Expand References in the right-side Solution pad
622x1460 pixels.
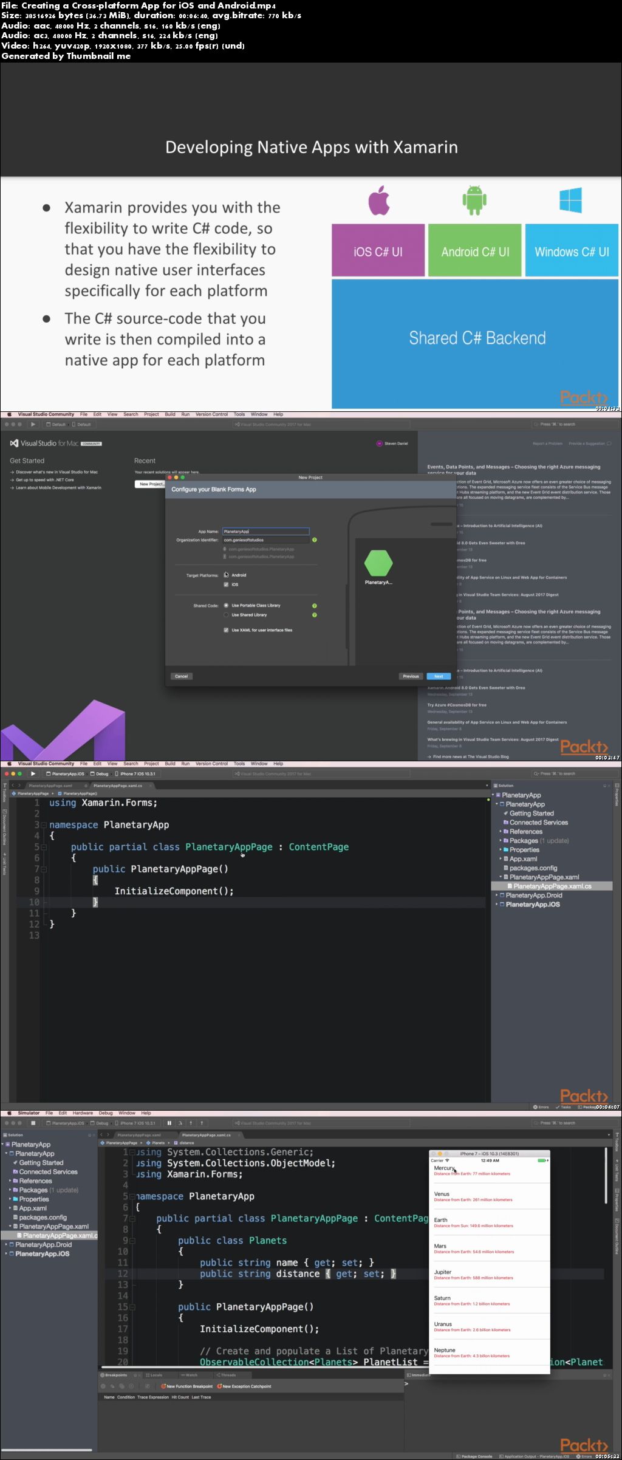click(501, 832)
